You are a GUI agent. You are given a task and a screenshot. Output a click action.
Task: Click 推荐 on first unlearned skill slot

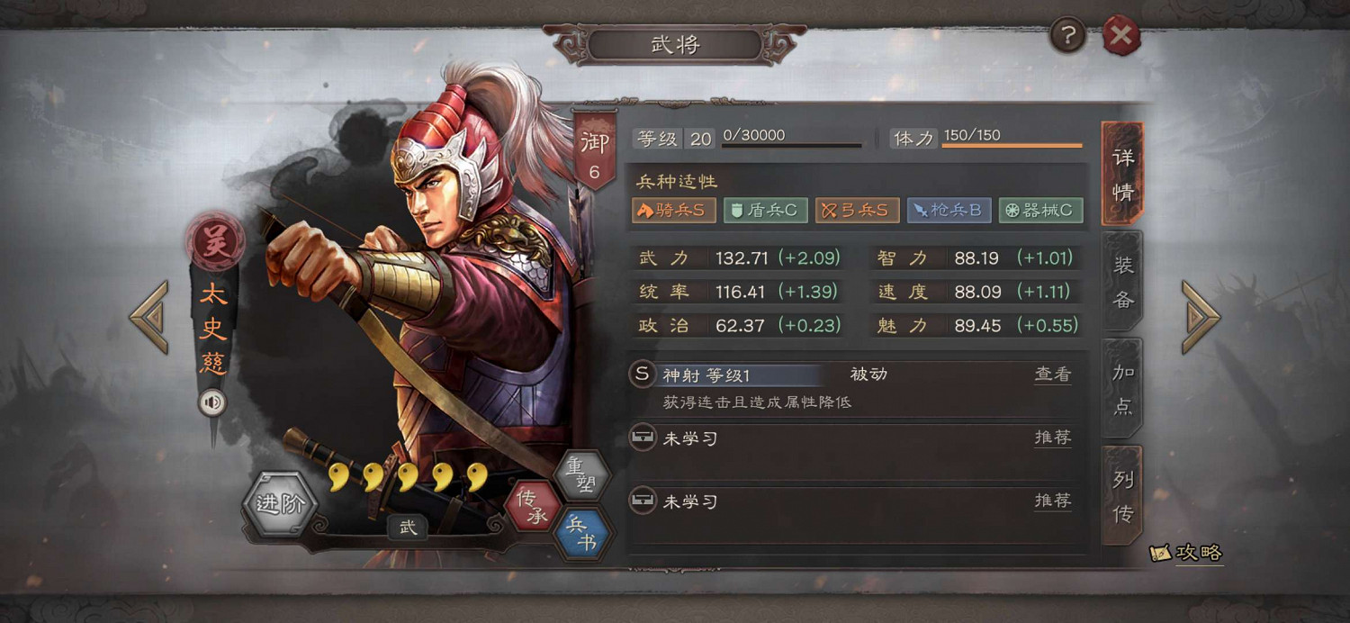coord(1052,438)
